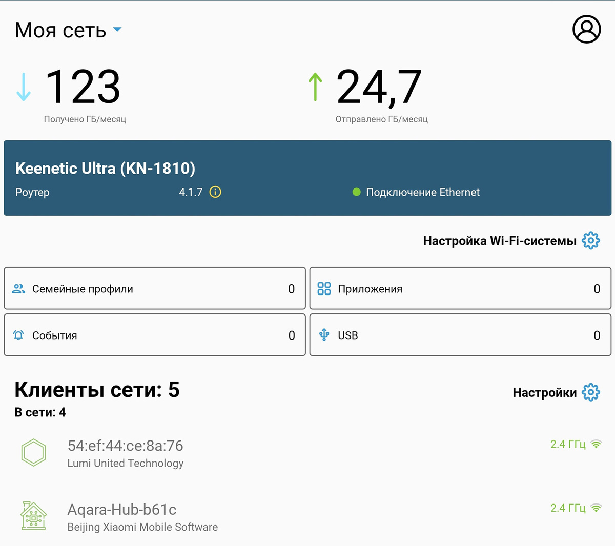This screenshot has height=546, width=615.
Task: Click Wi-Fi signal icon for 54:ef:44:ce:8a:76
Action: coord(596,444)
